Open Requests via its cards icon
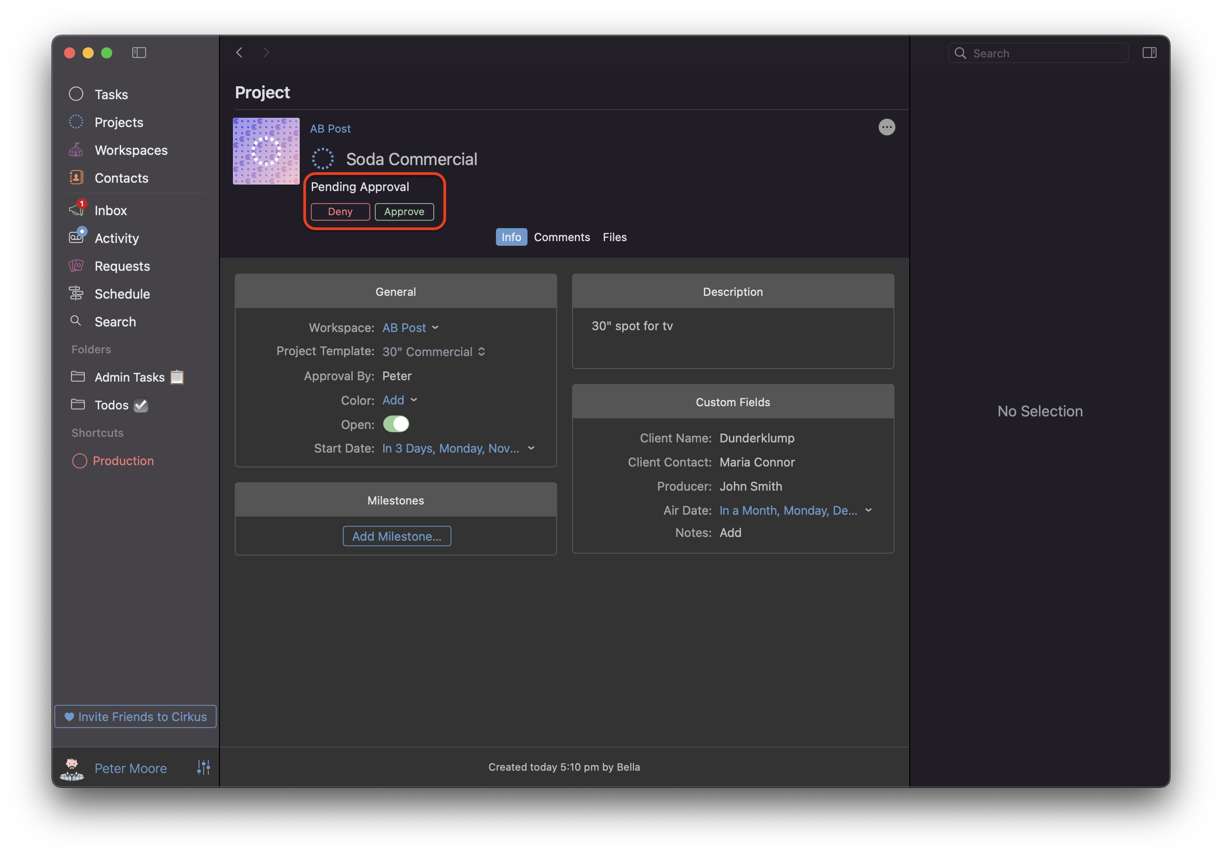The image size is (1222, 856). (77, 266)
